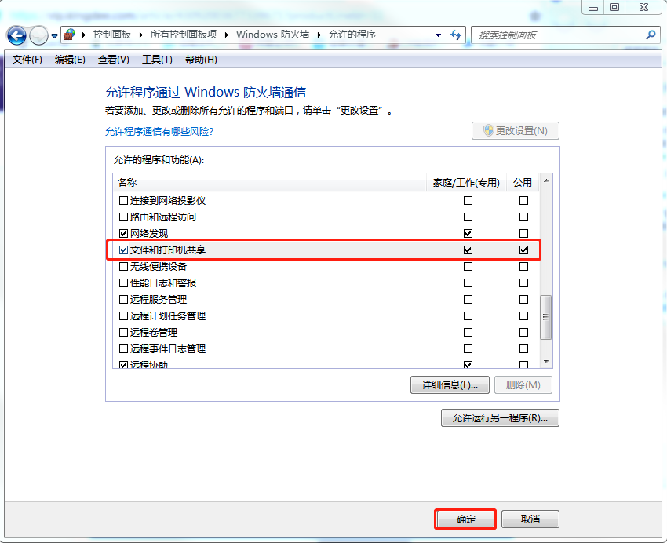Click the 取消 button

click(530, 519)
